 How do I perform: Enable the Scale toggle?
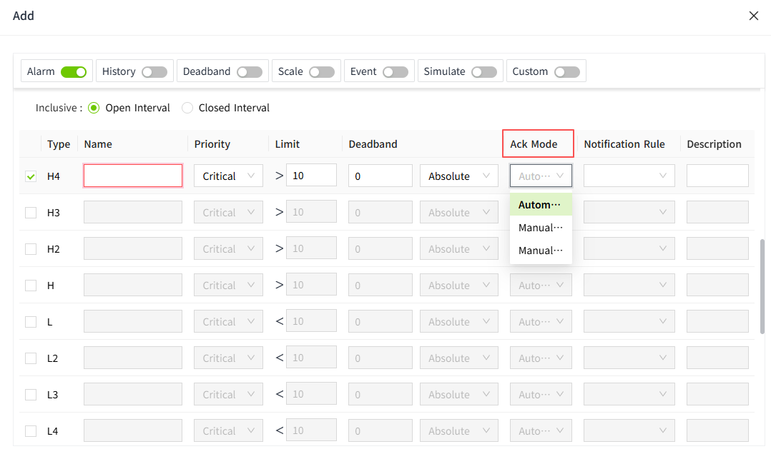322,71
